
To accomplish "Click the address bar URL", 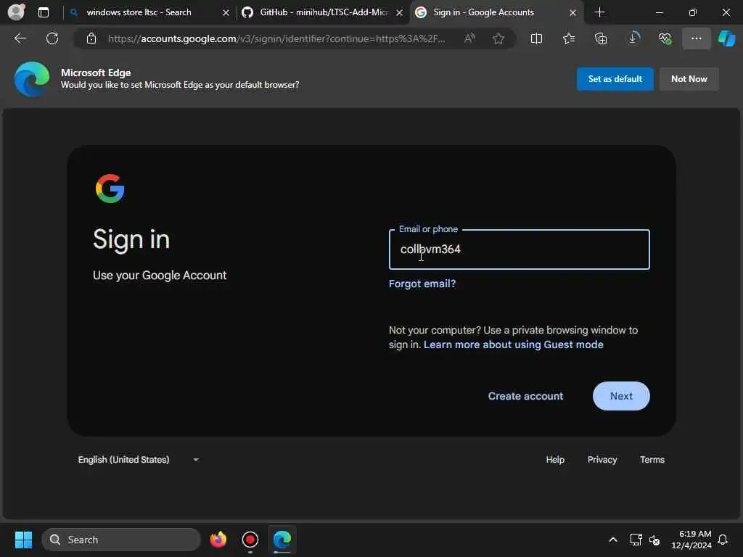I will (x=276, y=38).
